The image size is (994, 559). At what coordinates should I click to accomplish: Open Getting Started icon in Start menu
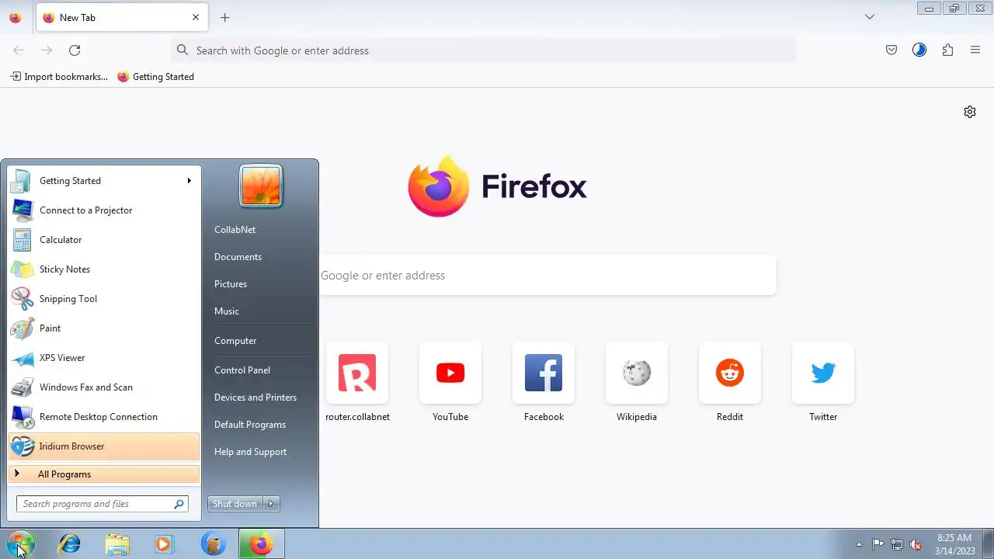click(x=22, y=181)
